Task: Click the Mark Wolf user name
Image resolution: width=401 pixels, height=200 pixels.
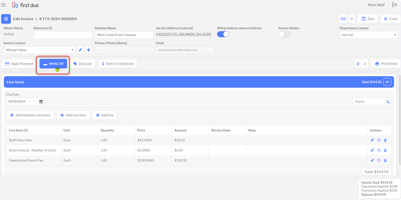Action: (376, 5)
